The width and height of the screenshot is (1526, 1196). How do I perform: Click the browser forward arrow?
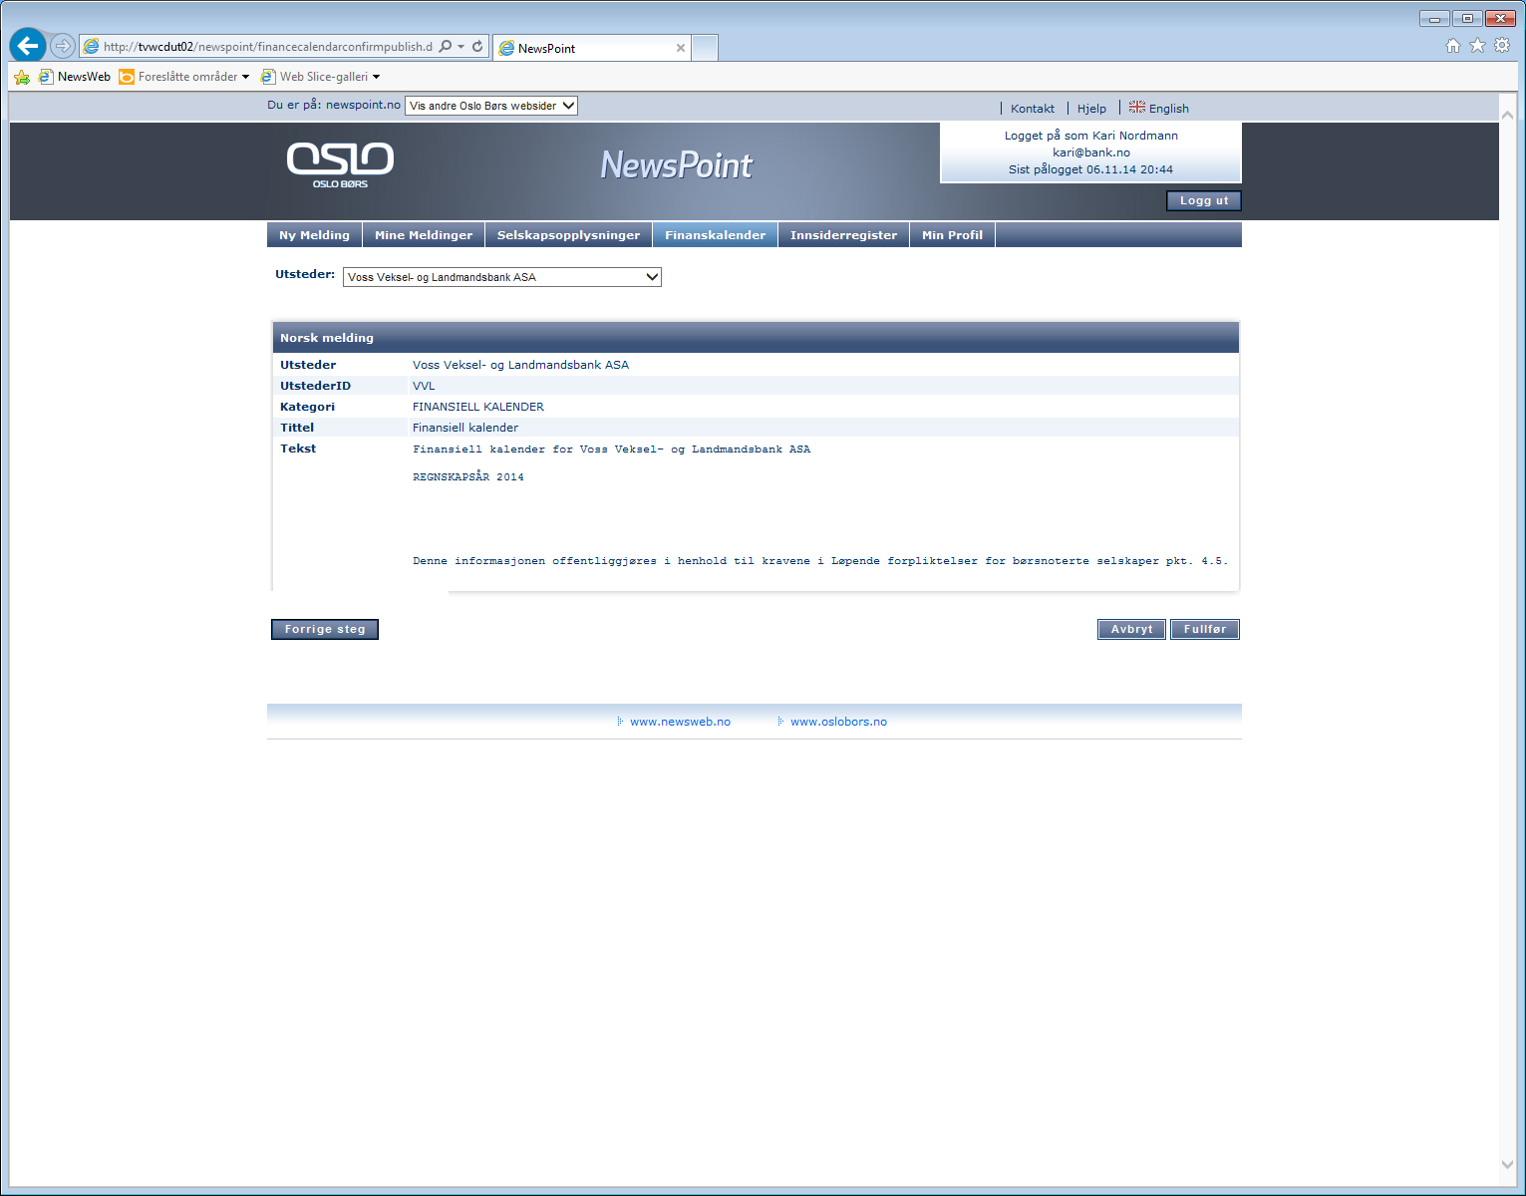63,46
